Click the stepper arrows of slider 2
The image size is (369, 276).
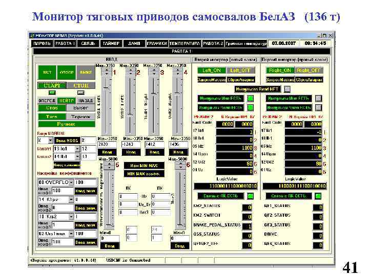pyautogui.click(x=130, y=72)
